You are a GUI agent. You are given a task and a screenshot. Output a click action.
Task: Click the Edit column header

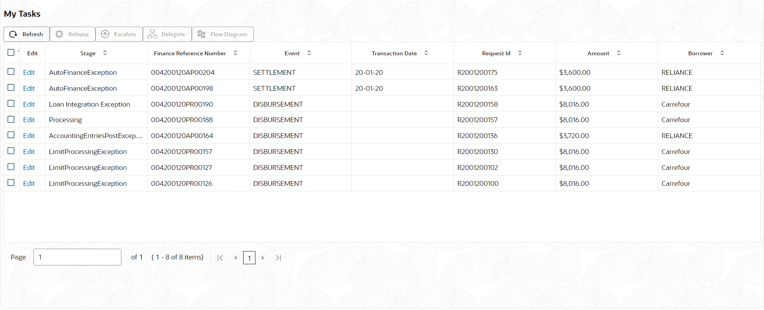tap(32, 53)
